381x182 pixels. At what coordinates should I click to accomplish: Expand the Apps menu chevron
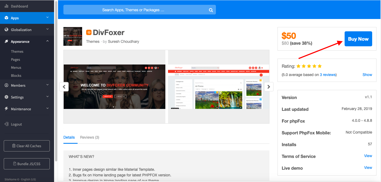(x=47, y=17)
